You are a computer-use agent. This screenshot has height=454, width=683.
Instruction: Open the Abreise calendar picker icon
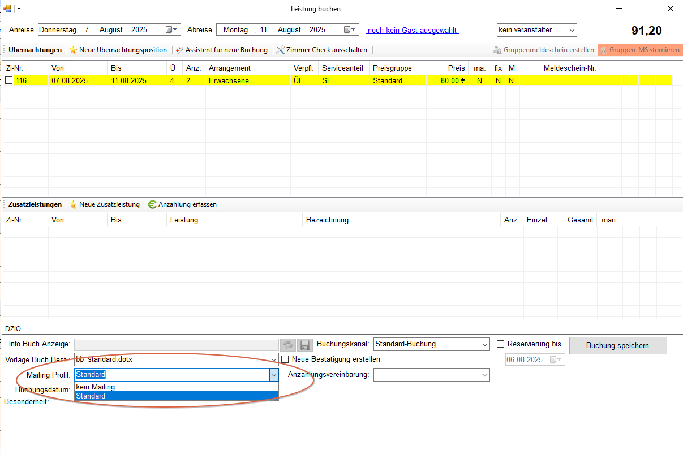(x=350, y=29)
